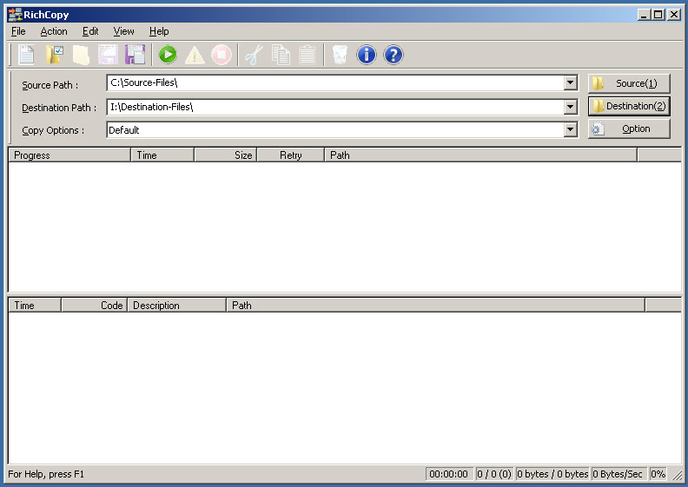Click the red stop icon
688x487 pixels.
[x=222, y=55]
